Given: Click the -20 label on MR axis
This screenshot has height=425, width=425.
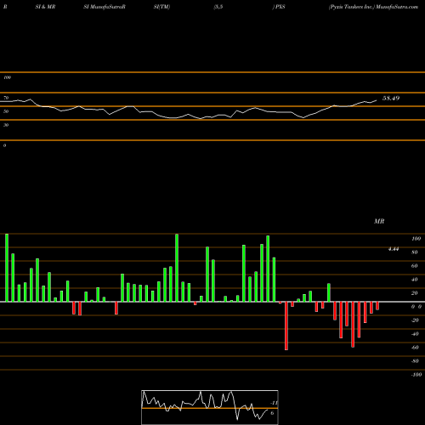Looking at the screenshot, I should click(415, 320).
